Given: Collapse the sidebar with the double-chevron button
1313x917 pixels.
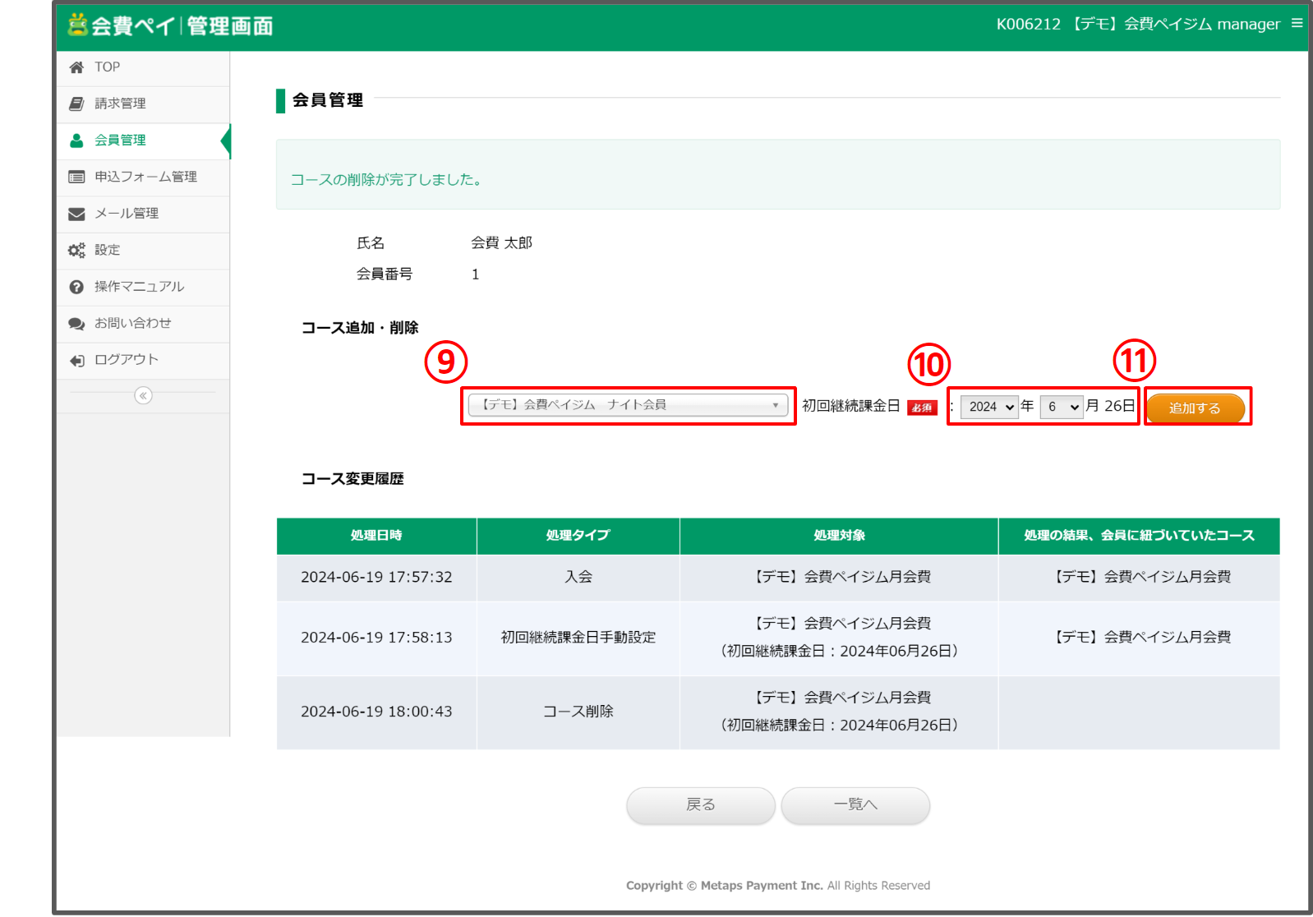Looking at the screenshot, I should click(143, 396).
